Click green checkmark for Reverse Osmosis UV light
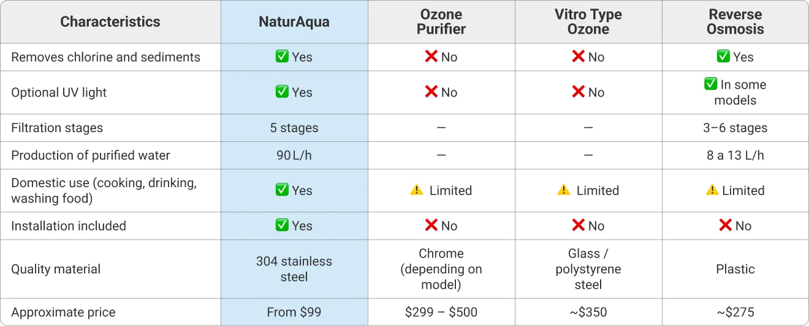Viewport: 809px width, 326px height. [x=711, y=84]
